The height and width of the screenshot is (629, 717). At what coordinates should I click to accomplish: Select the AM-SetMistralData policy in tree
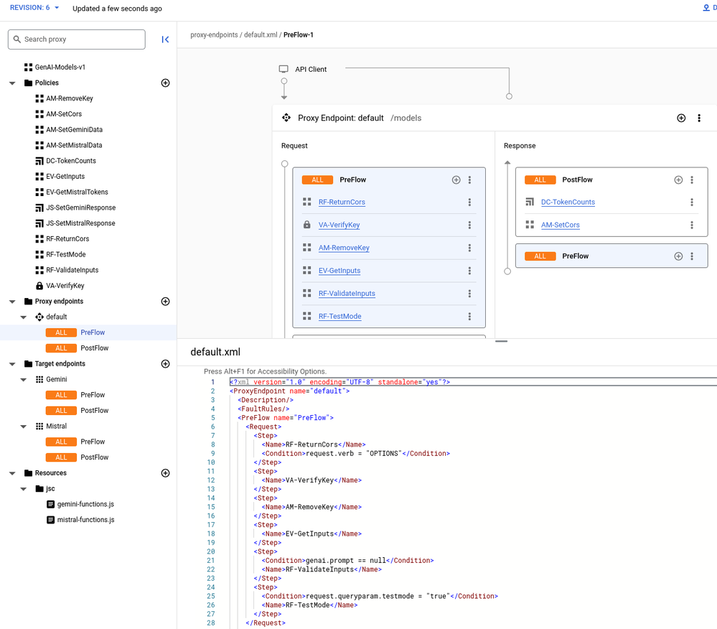pyautogui.click(x=74, y=145)
